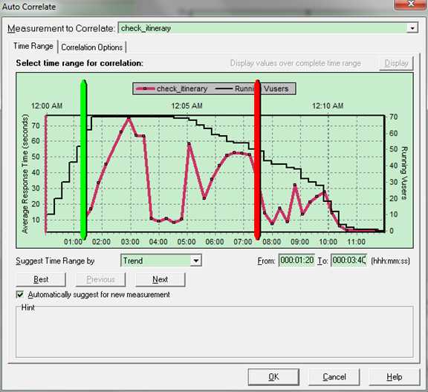
Task: Click check_itinerary in the graph legend
Action: pos(172,88)
